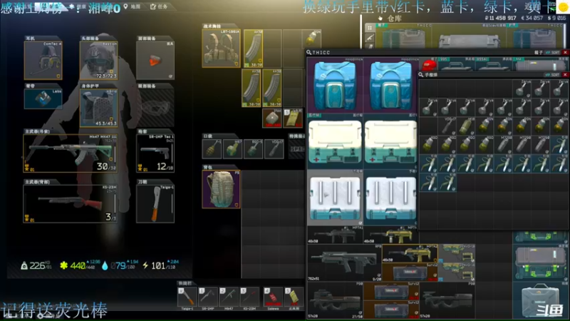Select the gold MP7A2 in stash

coord(410,253)
